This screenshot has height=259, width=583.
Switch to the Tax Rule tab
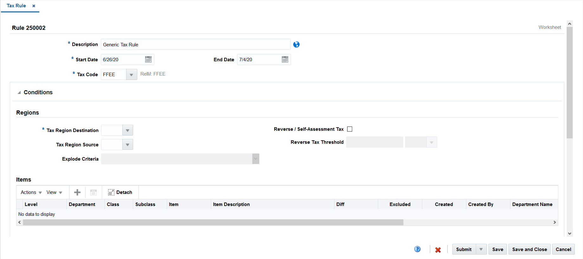(x=16, y=6)
